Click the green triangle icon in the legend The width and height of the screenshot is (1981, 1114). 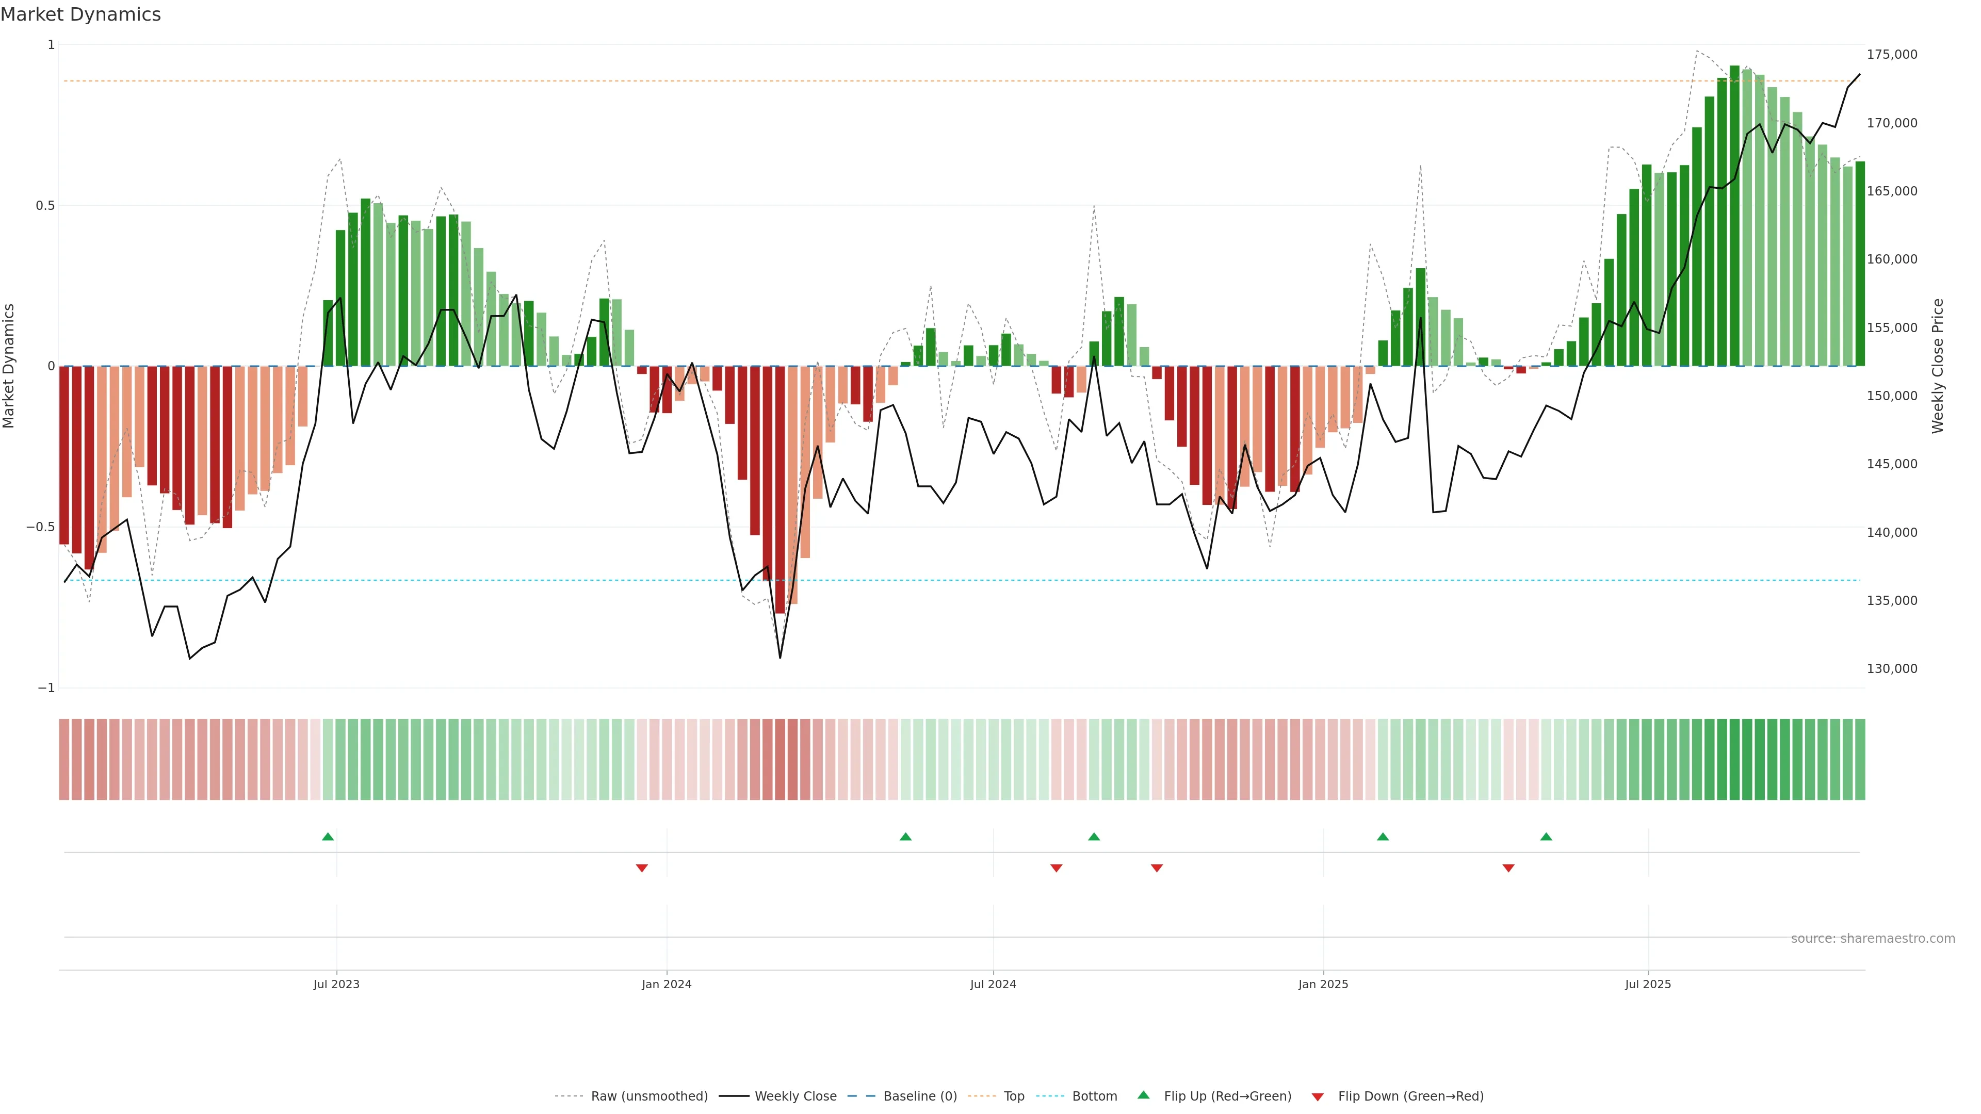tap(1144, 1095)
